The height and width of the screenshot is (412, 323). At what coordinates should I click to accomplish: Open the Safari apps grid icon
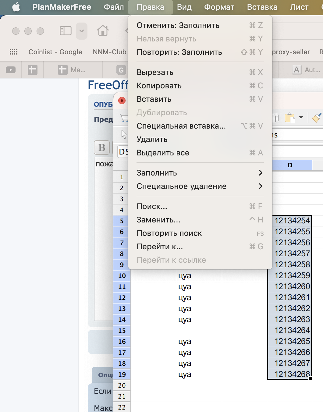point(14,52)
